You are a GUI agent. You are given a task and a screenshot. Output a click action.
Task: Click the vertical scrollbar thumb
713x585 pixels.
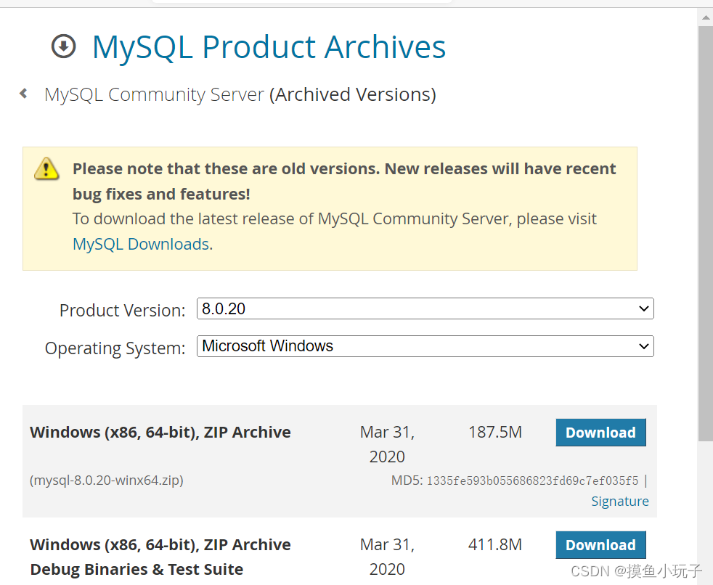(705, 232)
